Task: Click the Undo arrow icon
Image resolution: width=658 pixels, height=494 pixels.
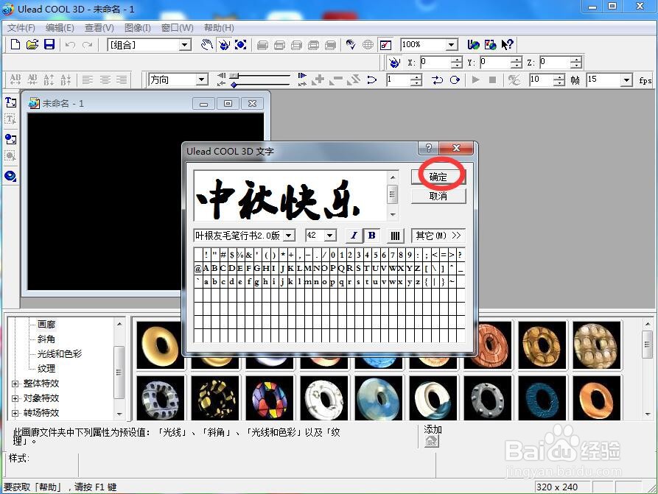Action: pos(70,44)
